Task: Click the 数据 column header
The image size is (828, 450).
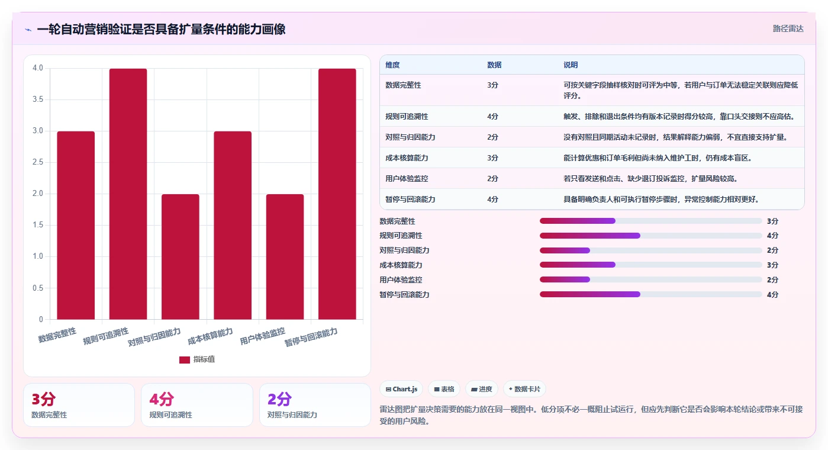Action: (x=494, y=65)
